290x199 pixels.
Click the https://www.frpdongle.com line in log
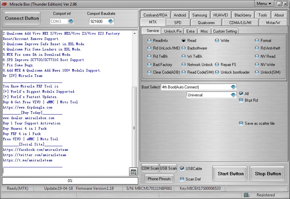[x=28, y=108]
